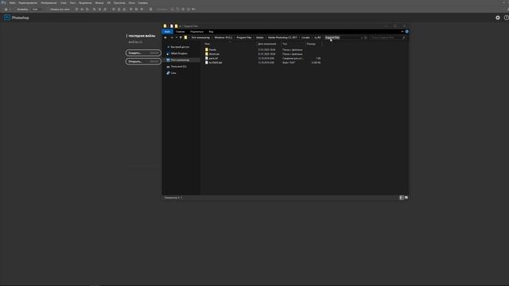This screenshot has width=509, height=286.
Task: Select Этот компьютер in Explorer sidebar
Action: click(x=181, y=60)
